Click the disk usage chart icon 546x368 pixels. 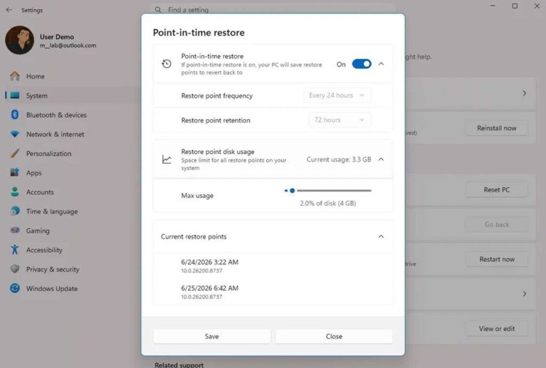tap(167, 159)
